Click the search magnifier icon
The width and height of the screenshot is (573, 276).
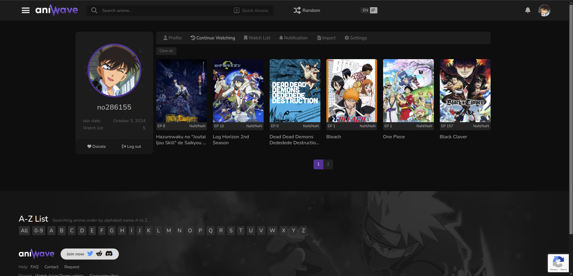[94, 10]
